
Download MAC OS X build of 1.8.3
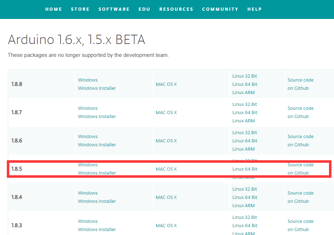166,226
